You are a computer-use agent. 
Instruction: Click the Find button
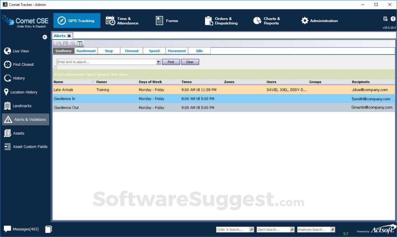click(171, 62)
